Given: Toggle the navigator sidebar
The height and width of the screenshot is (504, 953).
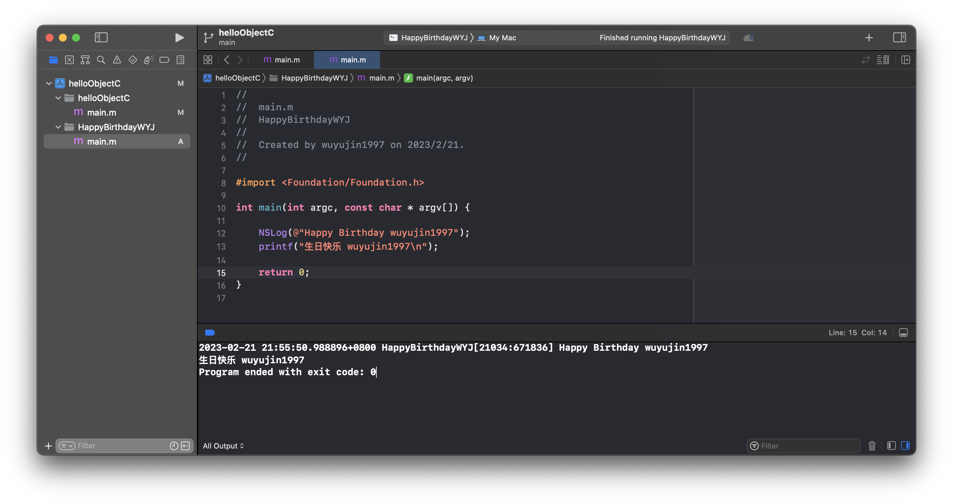Looking at the screenshot, I should [101, 37].
